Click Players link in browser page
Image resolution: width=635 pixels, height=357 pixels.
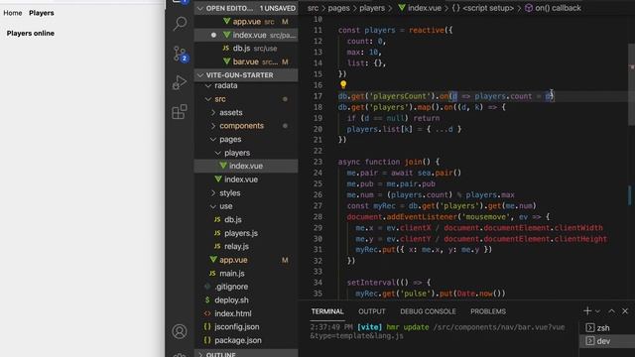click(x=42, y=13)
